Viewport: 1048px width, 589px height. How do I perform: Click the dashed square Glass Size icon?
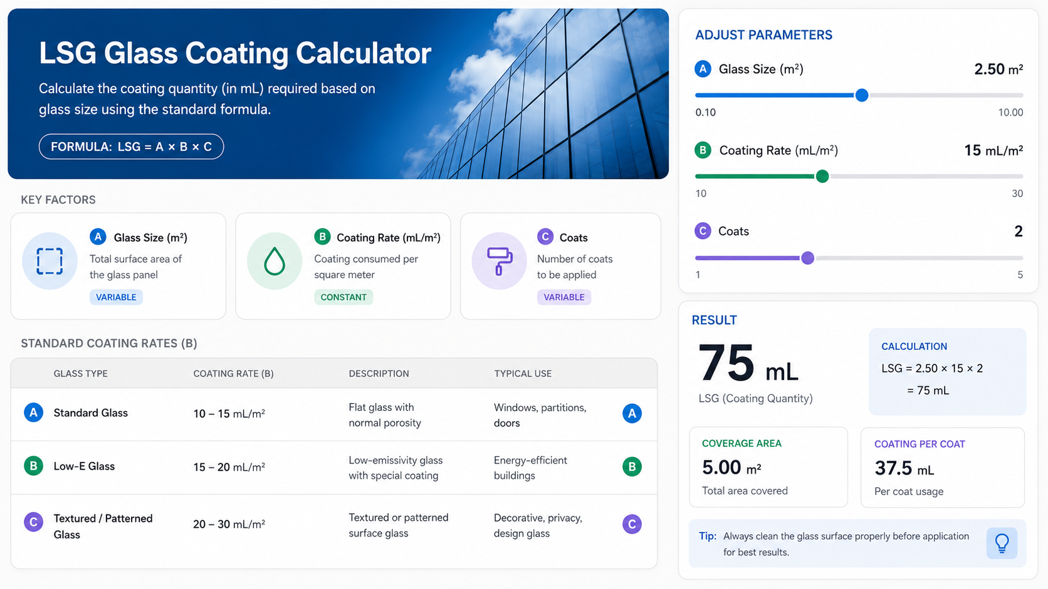coord(50,261)
